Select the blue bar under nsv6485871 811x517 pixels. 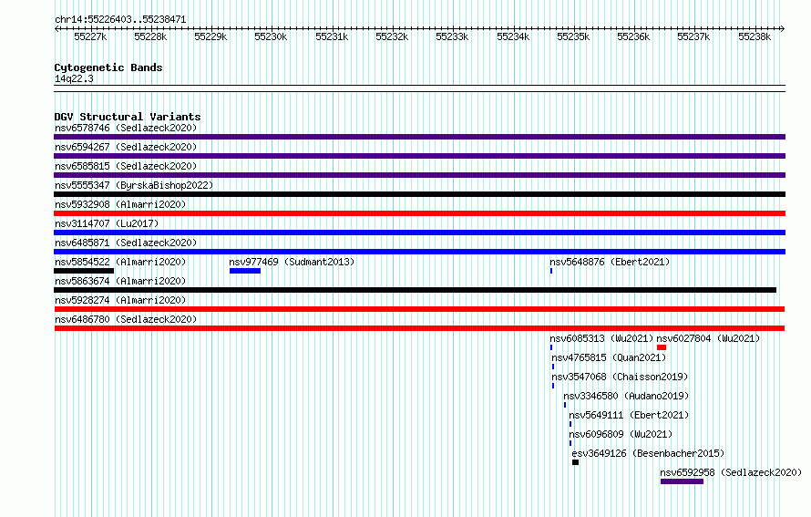pyautogui.click(x=419, y=252)
